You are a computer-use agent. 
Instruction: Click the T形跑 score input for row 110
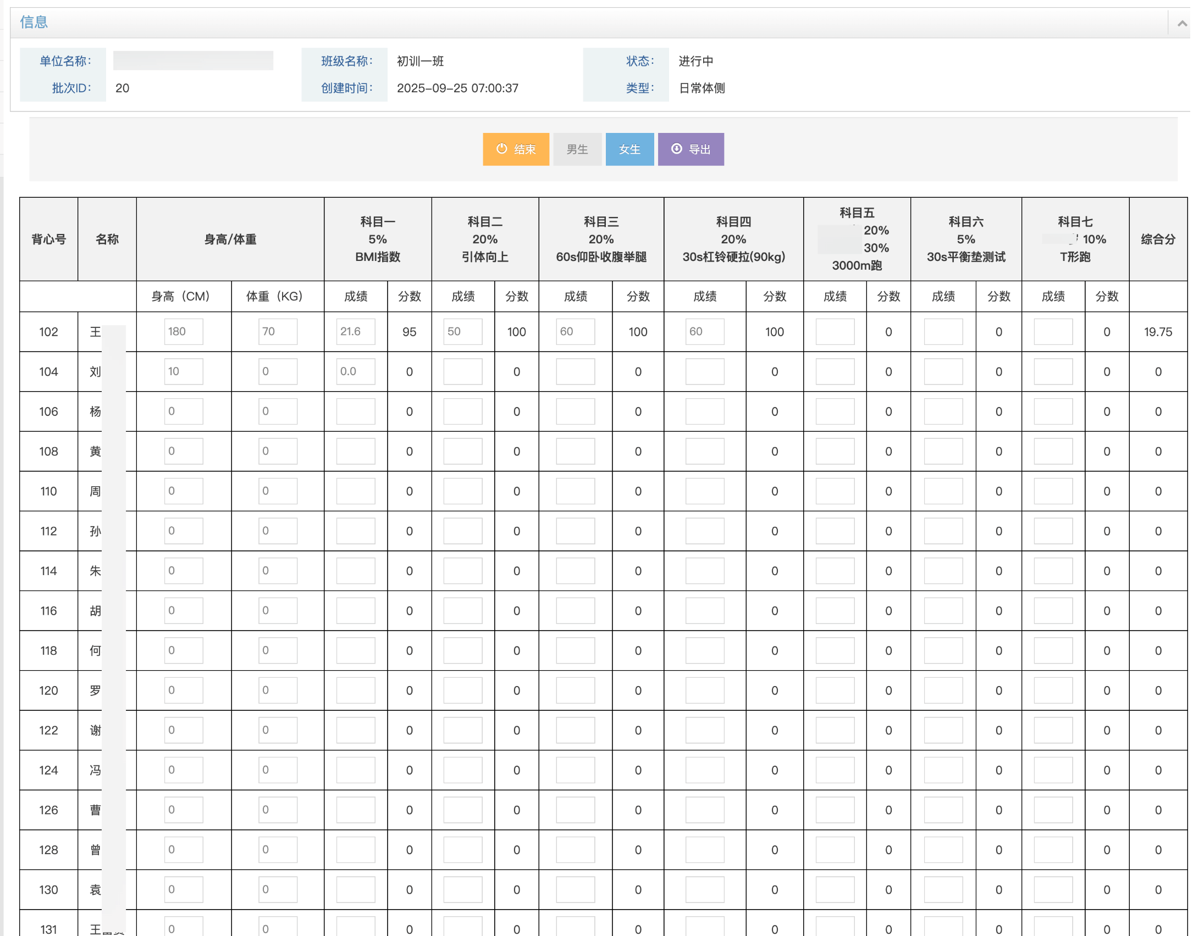pyautogui.click(x=1053, y=491)
